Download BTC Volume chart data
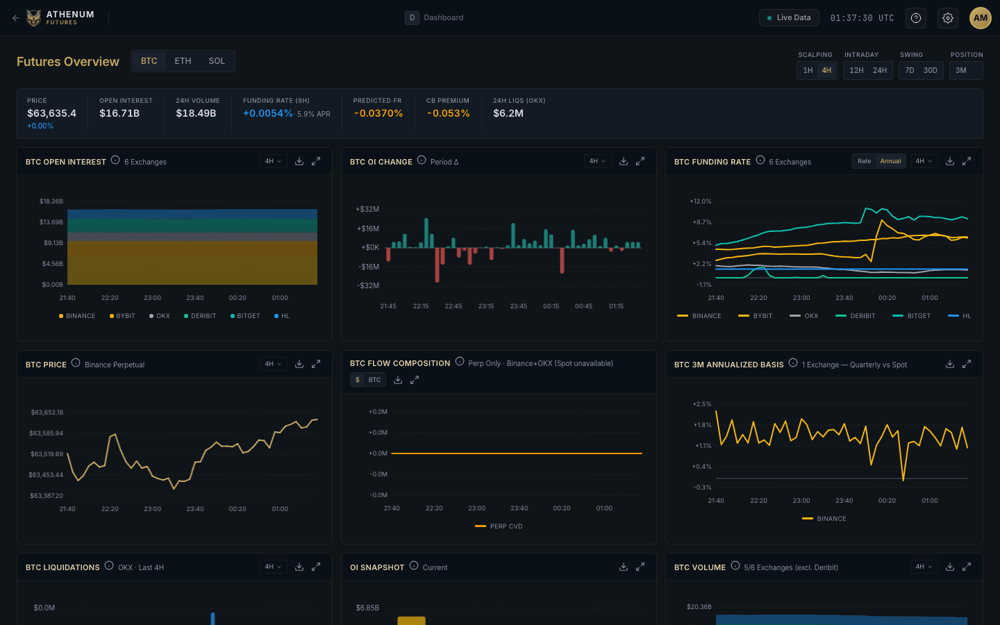The height and width of the screenshot is (625, 1000). [x=950, y=567]
